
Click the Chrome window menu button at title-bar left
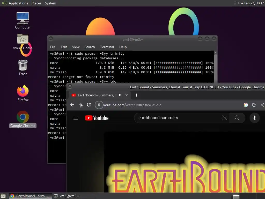(x=70, y=87)
